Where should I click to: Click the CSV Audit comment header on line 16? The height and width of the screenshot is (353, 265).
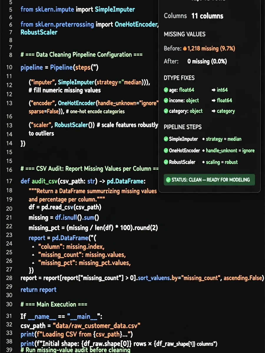90,169
